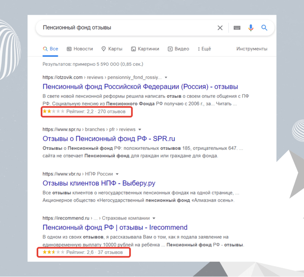Image resolution: width=304 pixels, height=277 pixels.
Task: Switch to the 'Видео' tab
Action: pyautogui.click(x=178, y=49)
